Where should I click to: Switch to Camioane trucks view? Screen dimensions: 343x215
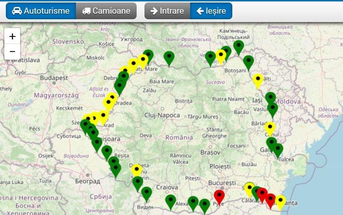(x=106, y=11)
